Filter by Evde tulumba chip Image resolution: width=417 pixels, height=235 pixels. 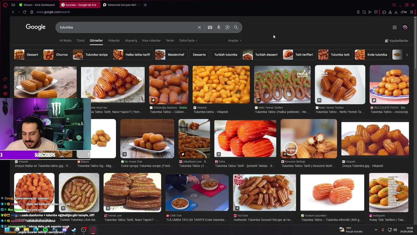pos(372,55)
